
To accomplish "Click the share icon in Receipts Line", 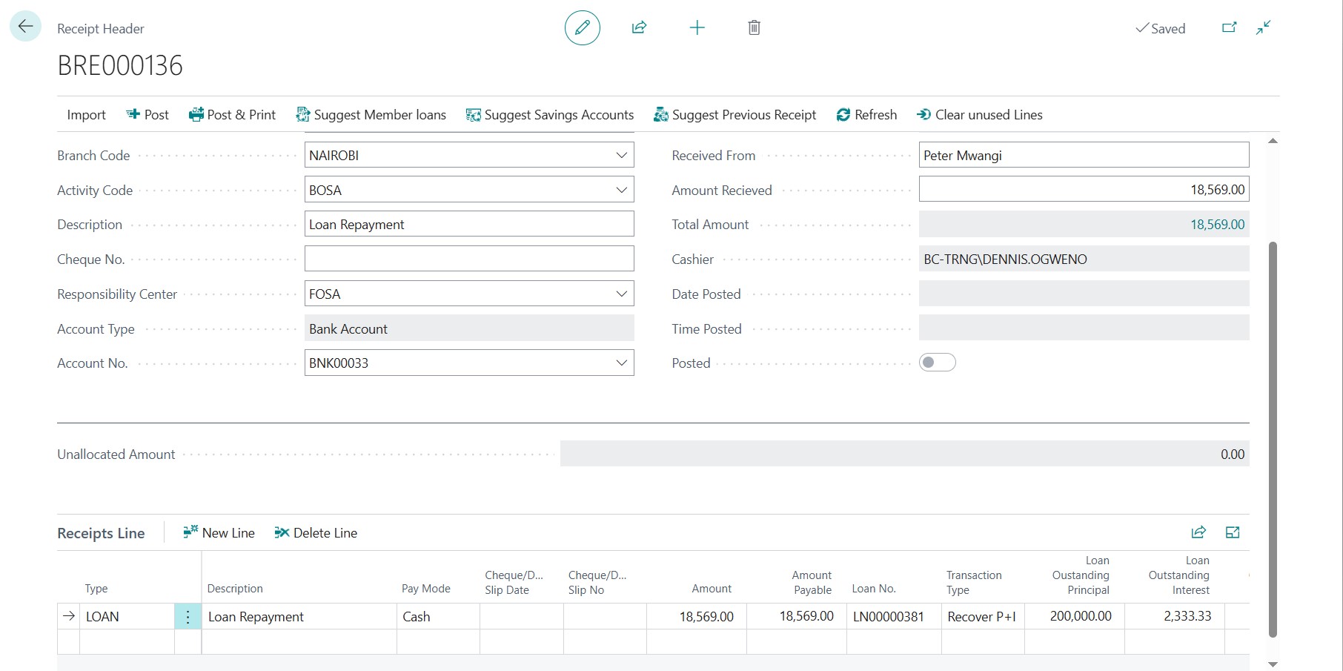I will [1198, 532].
